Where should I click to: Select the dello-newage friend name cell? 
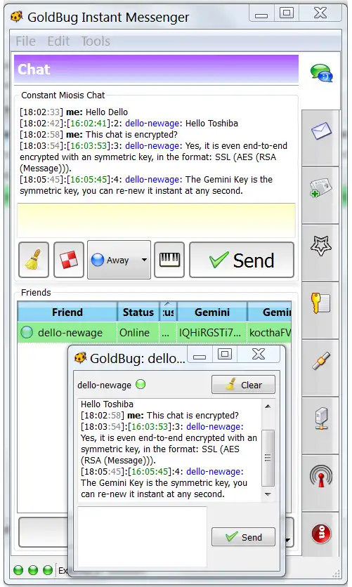67,332
